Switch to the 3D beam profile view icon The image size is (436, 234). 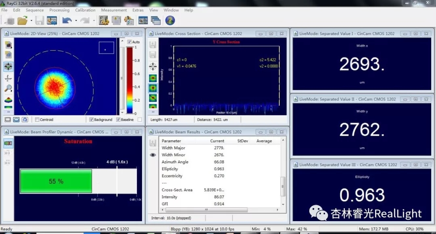point(8,100)
